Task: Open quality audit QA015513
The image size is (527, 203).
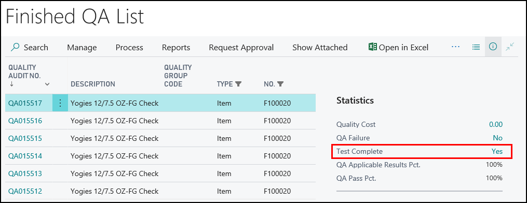Action: click(x=25, y=173)
